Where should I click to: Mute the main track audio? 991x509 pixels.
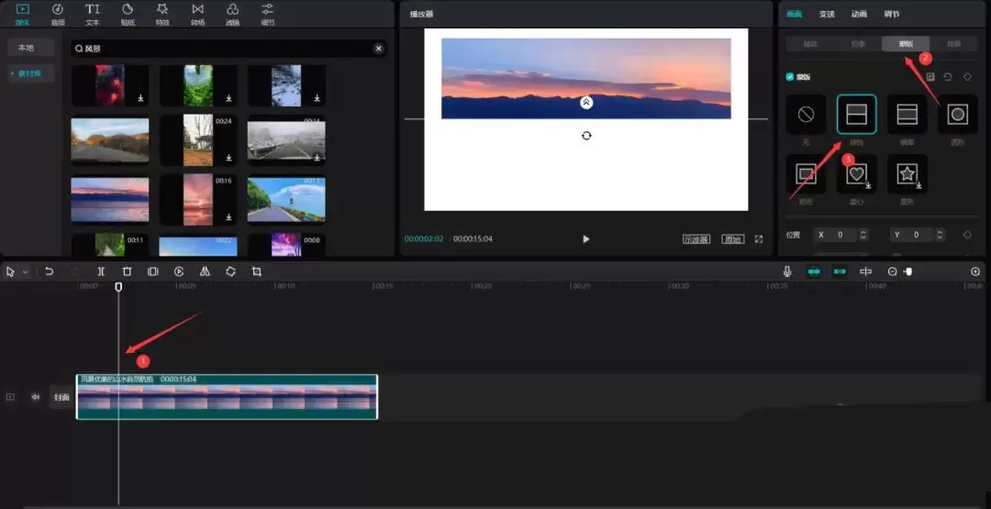point(36,397)
